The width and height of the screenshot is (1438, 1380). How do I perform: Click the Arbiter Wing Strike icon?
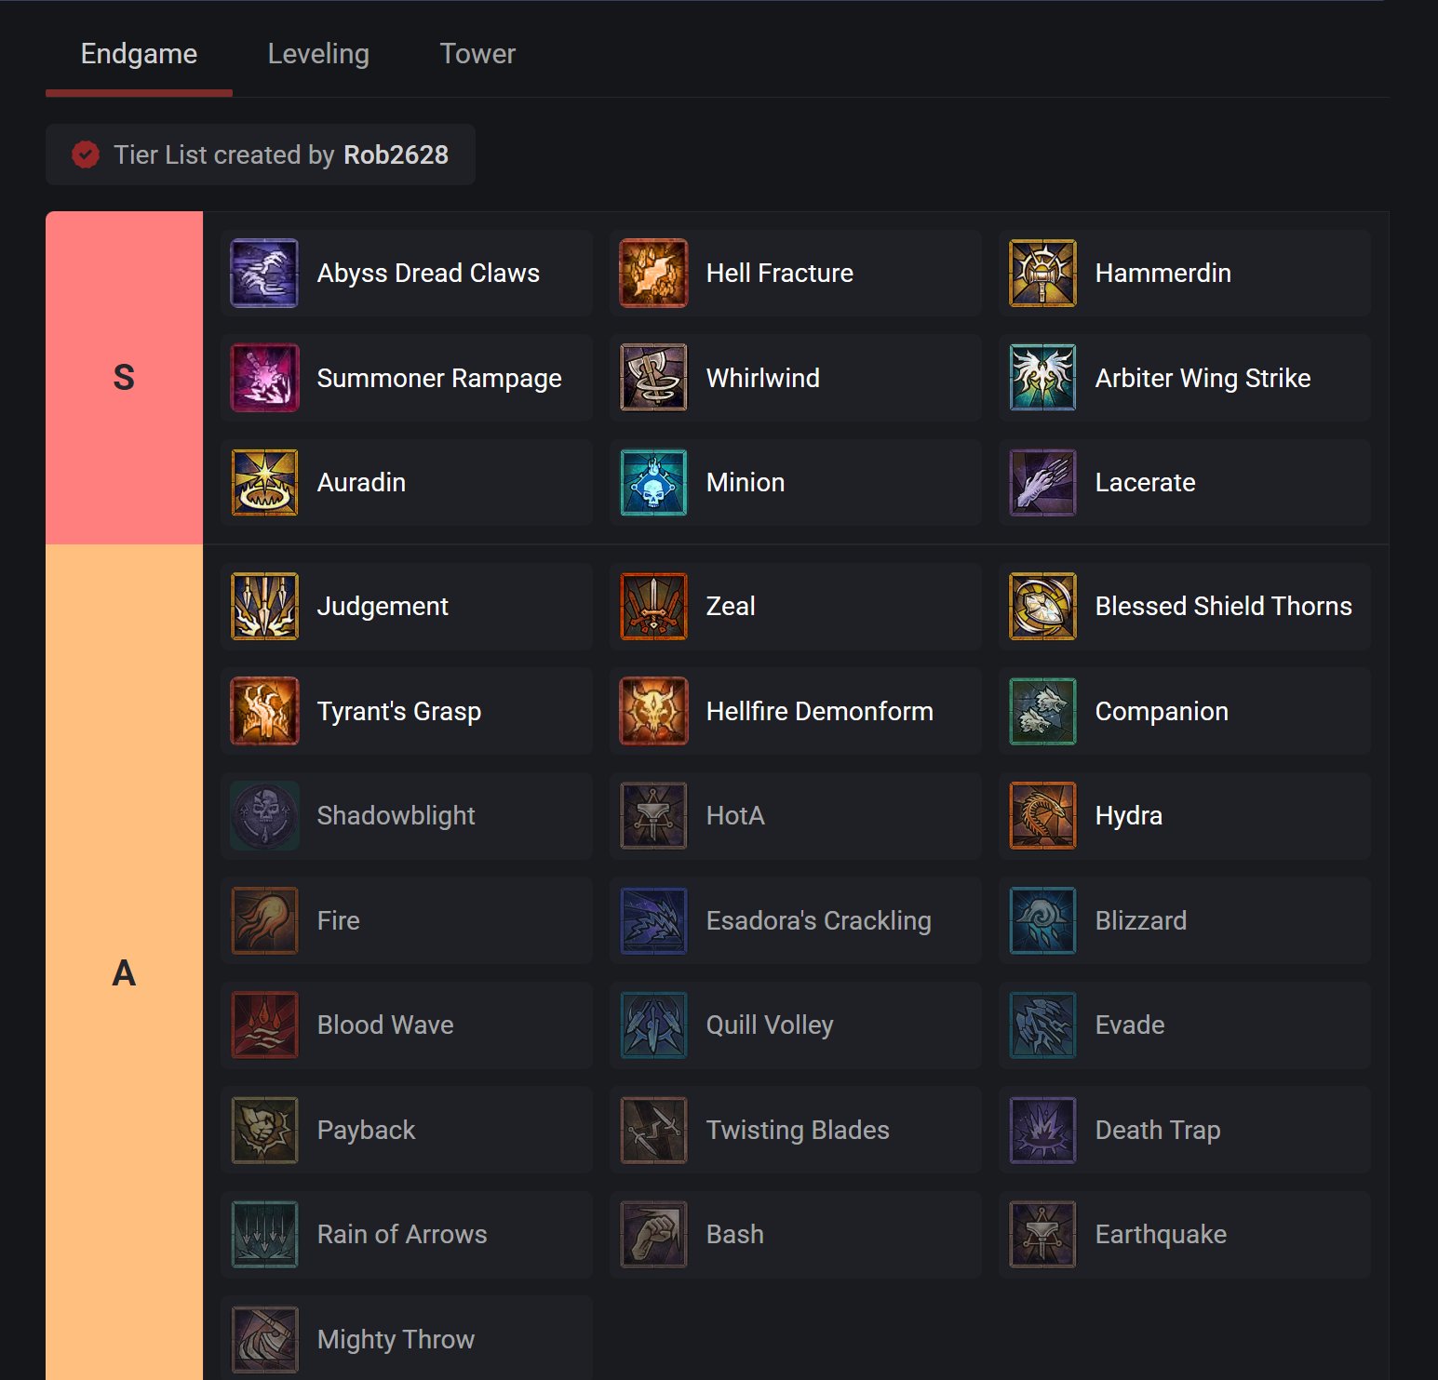[x=1042, y=378]
